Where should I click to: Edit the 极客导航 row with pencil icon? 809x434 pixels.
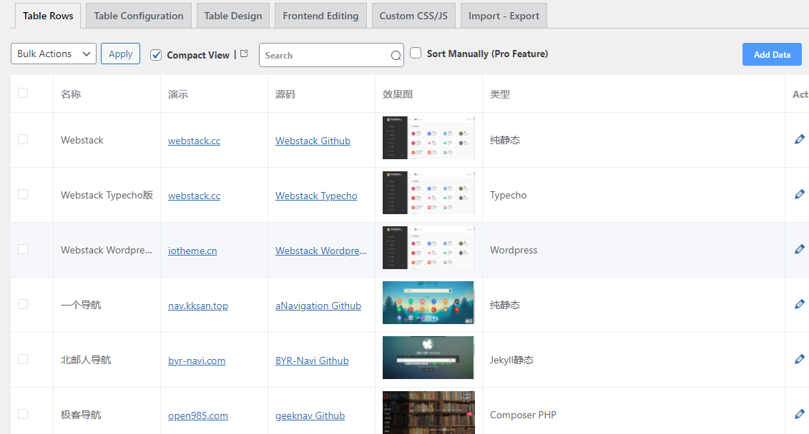pyautogui.click(x=800, y=414)
